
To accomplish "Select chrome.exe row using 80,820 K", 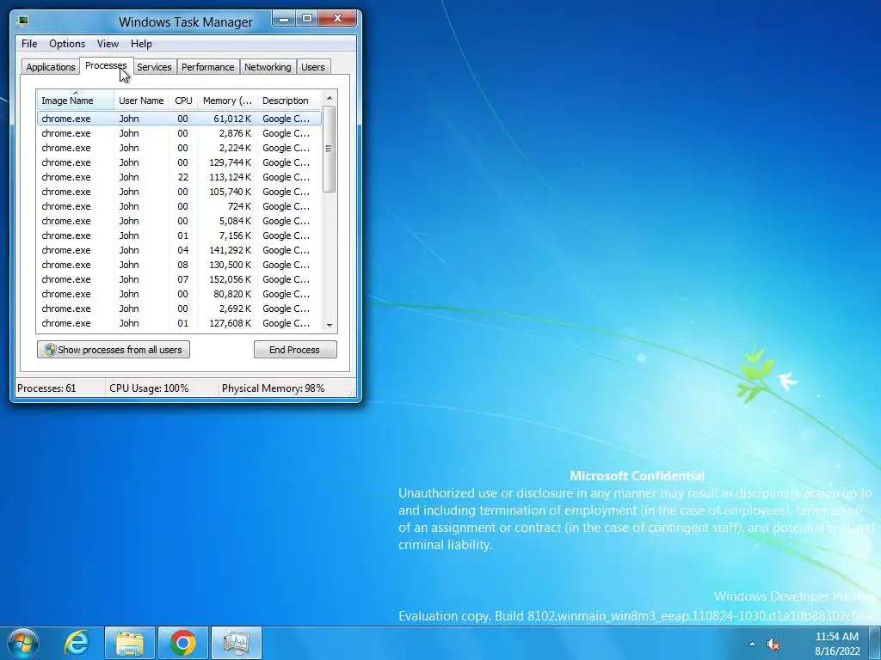I will (179, 294).
